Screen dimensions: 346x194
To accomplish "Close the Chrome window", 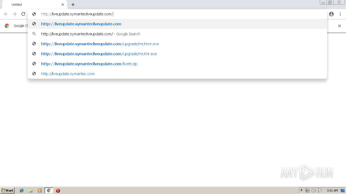I will [339, 2].
